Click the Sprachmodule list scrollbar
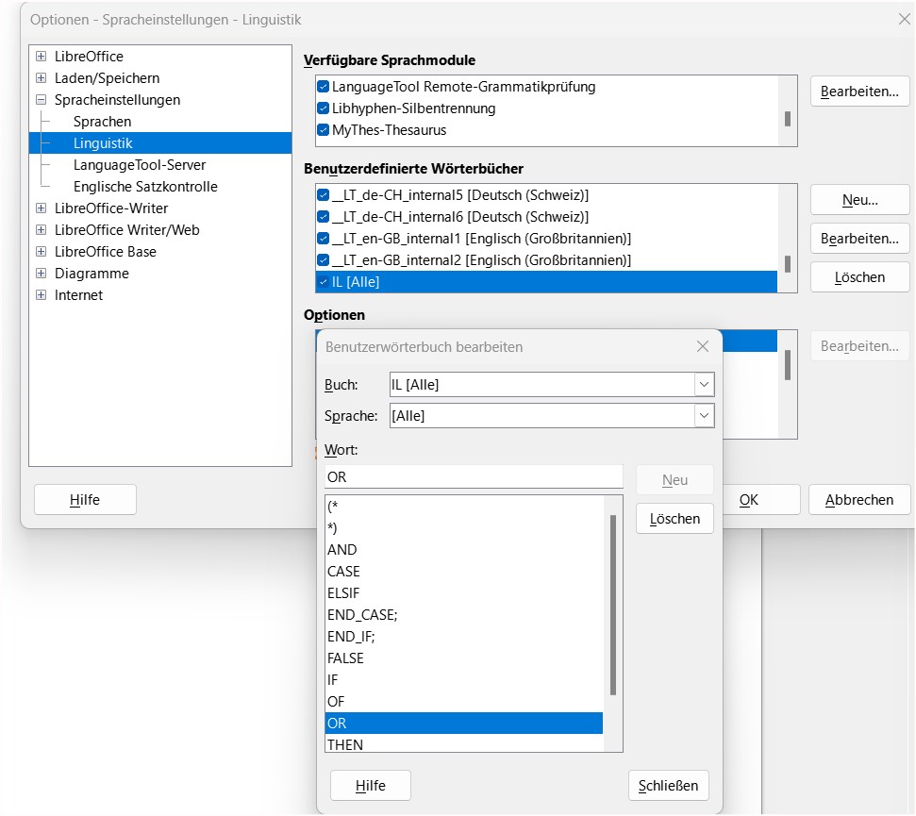This screenshot has height=816, width=916. (x=788, y=119)
